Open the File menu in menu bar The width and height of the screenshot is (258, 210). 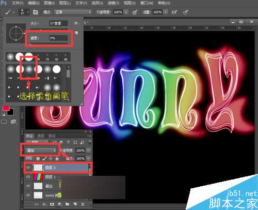point(18,3)
